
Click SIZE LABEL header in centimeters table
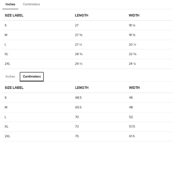pyautogui.click(x=14, y=87)
